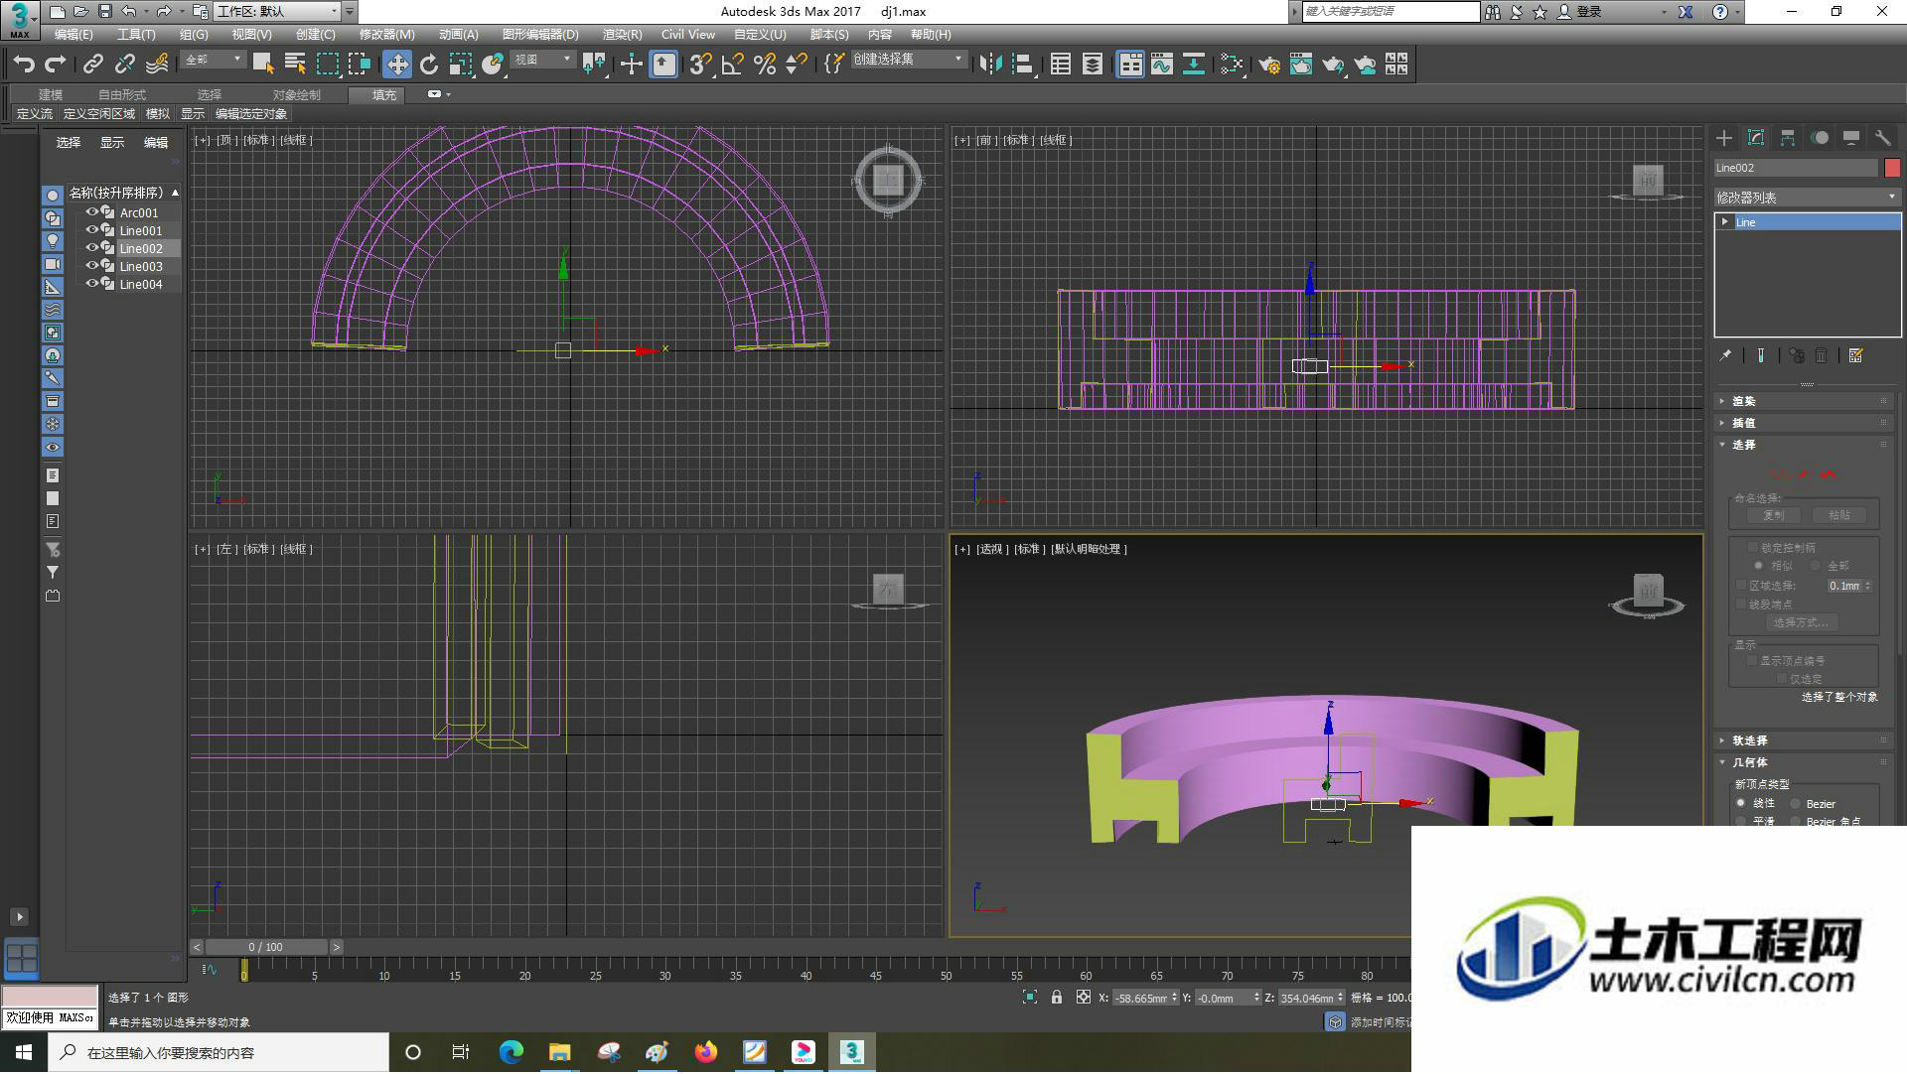Open the 修改器(M) menu
This screenshot has width=1907, height=1074.
[386, 35]
